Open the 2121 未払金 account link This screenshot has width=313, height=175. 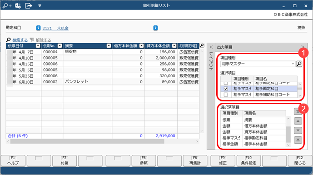[x=55, y=28]
